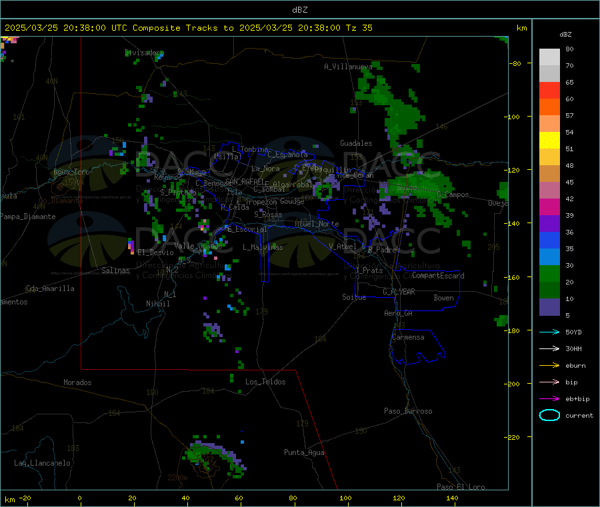Click the 'Atuel_Norte' map label

pos(317,224)
